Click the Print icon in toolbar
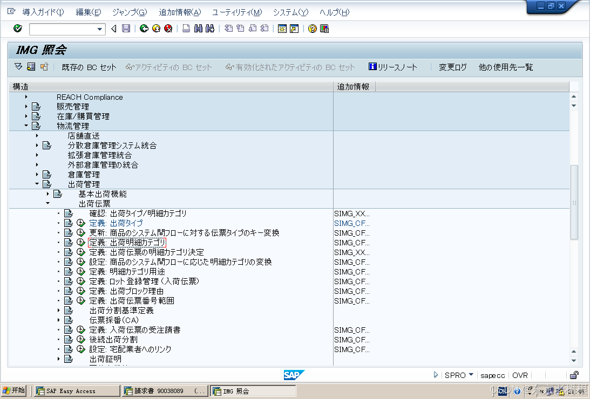This screenshot has height=399, width=590. pyautogui.click(x=186, y=29)
